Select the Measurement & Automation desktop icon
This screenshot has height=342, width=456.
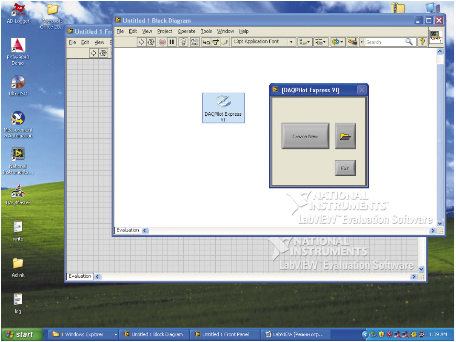18,125
